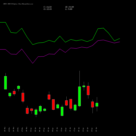136x136 pixels.
Task: Click the '24 Mar' date label
Action: [x=14, y=129]
